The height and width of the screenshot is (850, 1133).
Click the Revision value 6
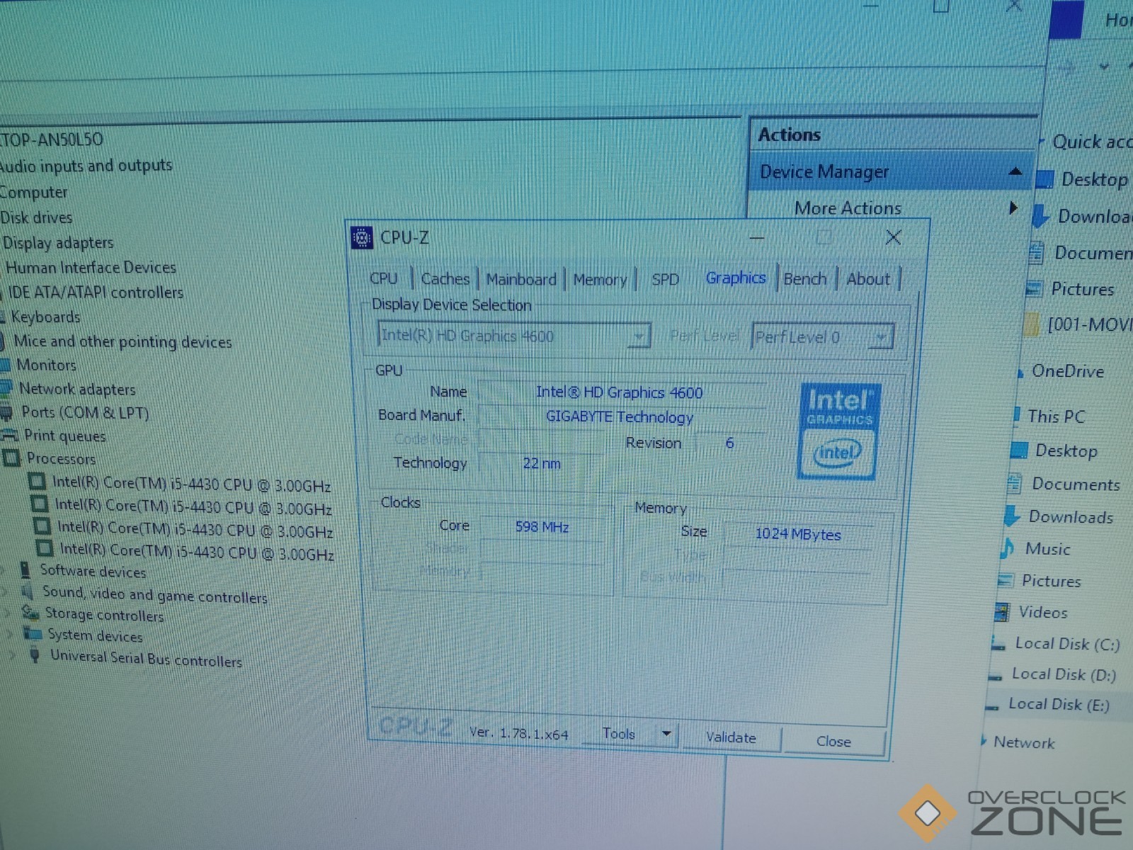coord(729,443)
